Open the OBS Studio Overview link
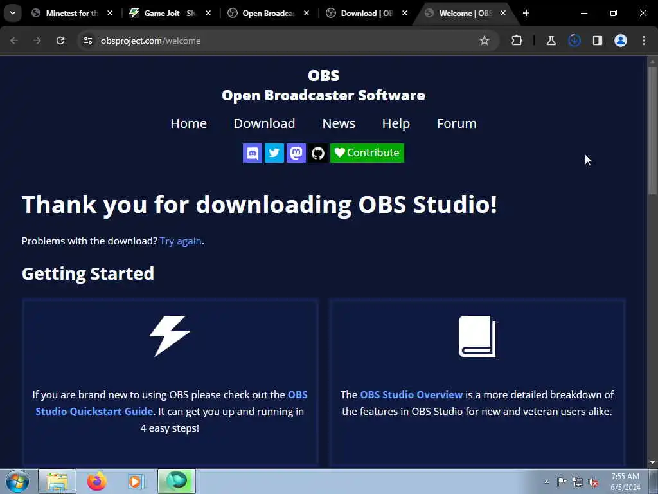Viewport: 658px width, 494px height. [411, 394]
